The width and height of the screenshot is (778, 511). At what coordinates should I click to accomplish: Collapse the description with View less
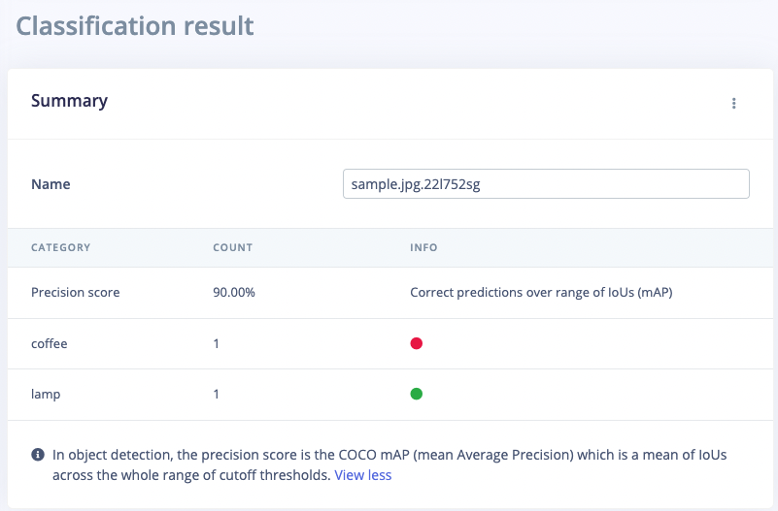click(363, 475)
